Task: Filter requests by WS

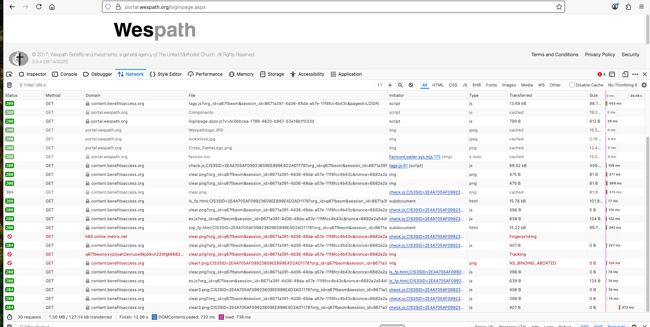Action: pos(541,85)
